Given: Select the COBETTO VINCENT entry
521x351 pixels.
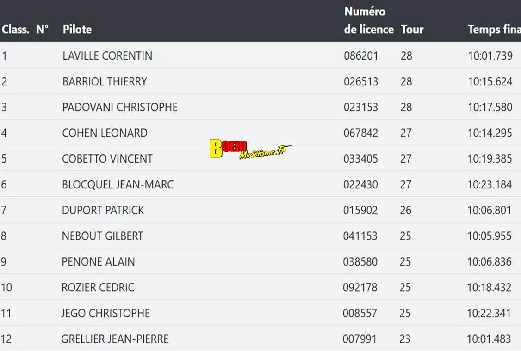Looking at the screenshot, I should 107,159.
